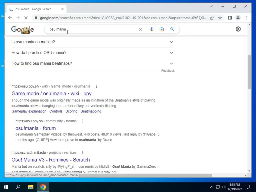
Task: Open File Explorer from the taskbar
Action: pos(30,187)
